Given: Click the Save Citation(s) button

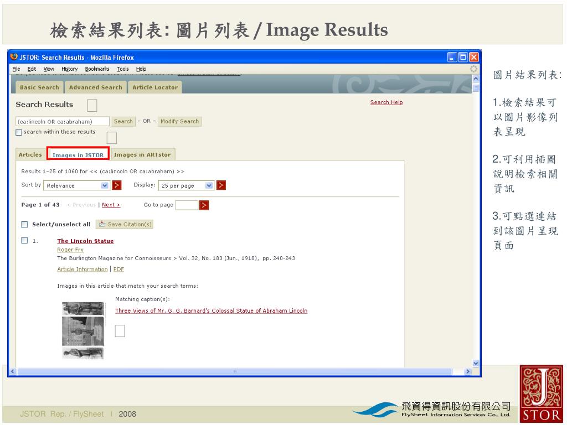Looking at the screenshot, I should pos(125,225).
